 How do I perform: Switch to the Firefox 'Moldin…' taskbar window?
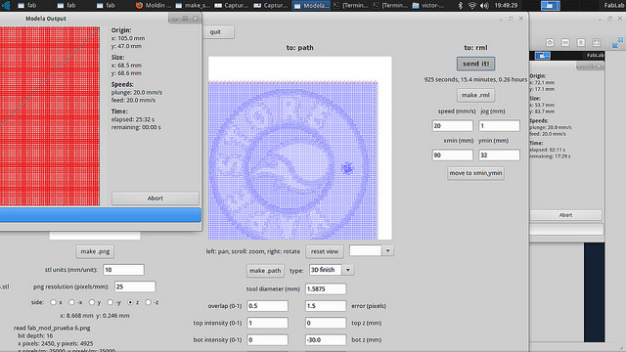click(x=154, y=5)
